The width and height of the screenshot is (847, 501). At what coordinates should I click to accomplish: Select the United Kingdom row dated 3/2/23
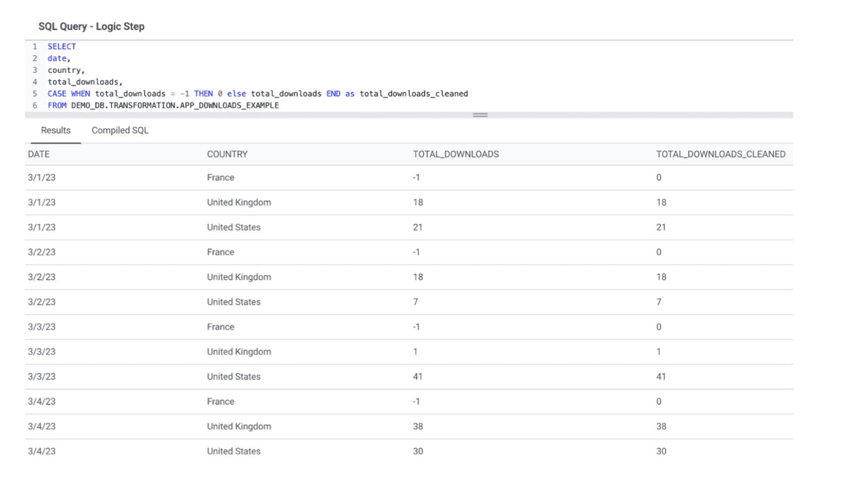click(239, 277)
